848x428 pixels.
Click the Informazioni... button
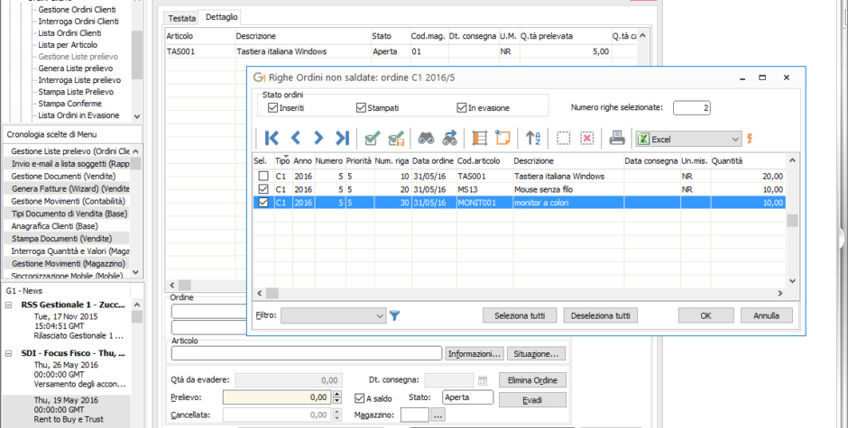[475, 354]
